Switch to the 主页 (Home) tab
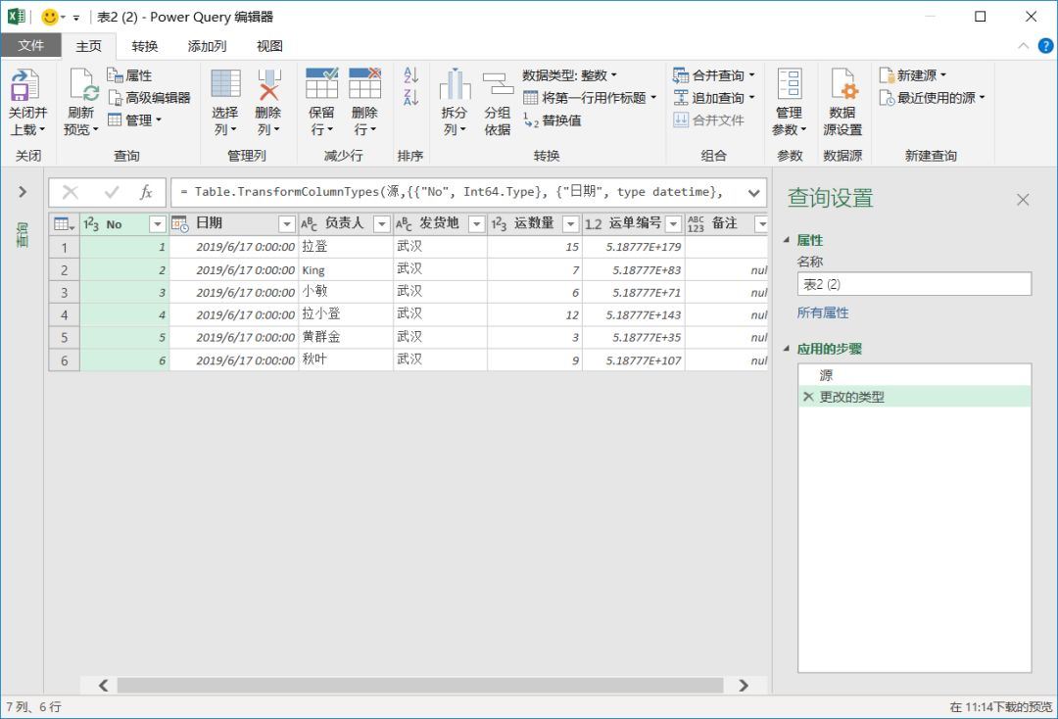The image size is (1058, 719). pyautogui.click(x=88, y=46)
